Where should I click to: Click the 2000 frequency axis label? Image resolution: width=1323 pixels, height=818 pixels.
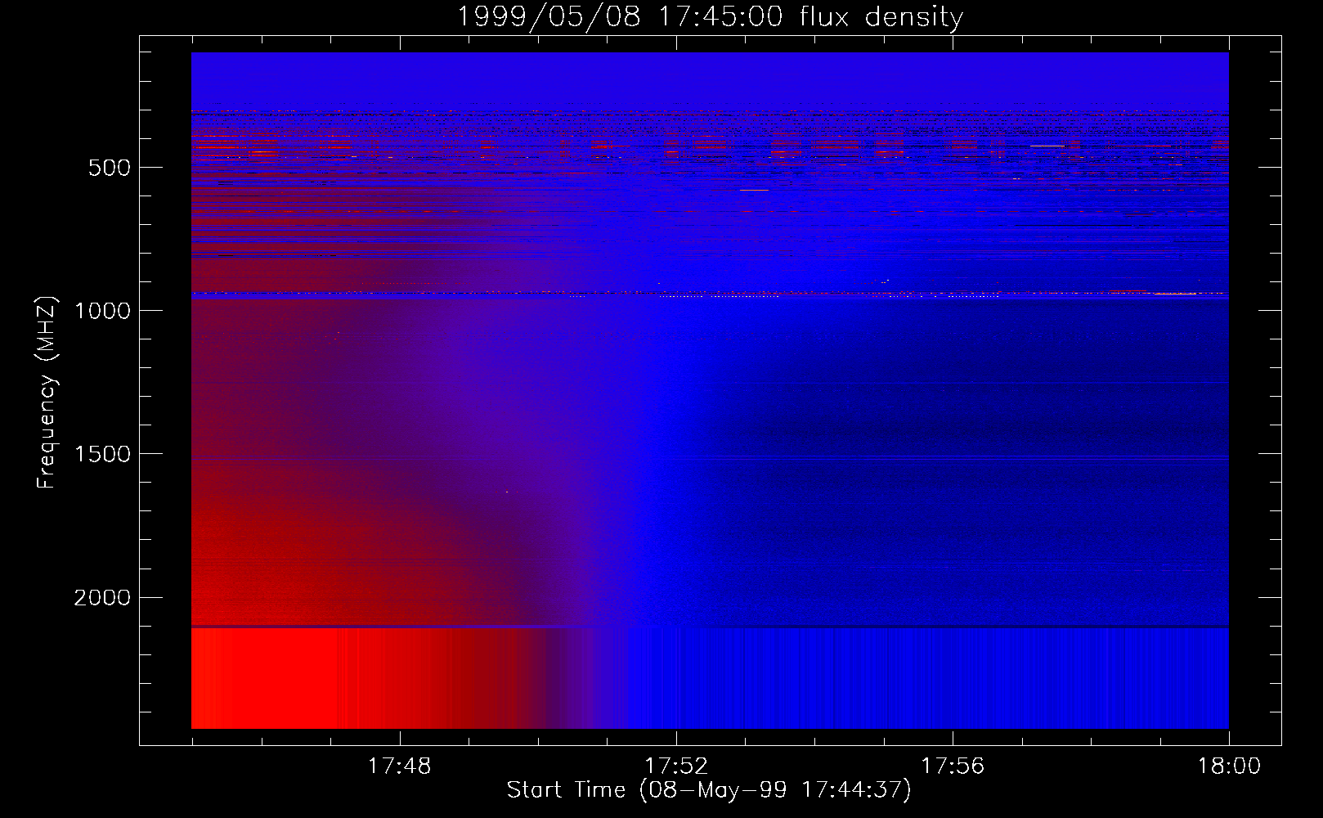click(x=102, y=598)
